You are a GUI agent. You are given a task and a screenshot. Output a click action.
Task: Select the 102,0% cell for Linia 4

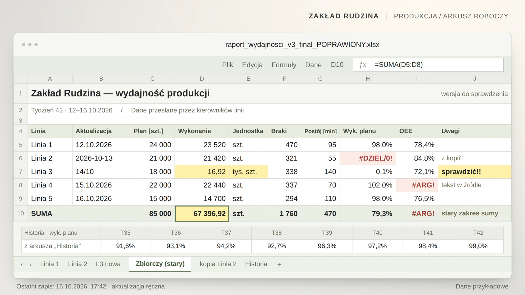(x=368, y=185)
